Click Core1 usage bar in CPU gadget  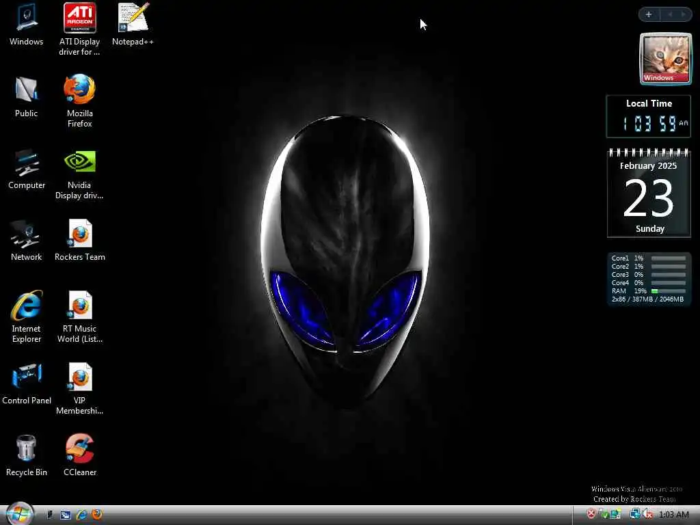pos(669,258)
